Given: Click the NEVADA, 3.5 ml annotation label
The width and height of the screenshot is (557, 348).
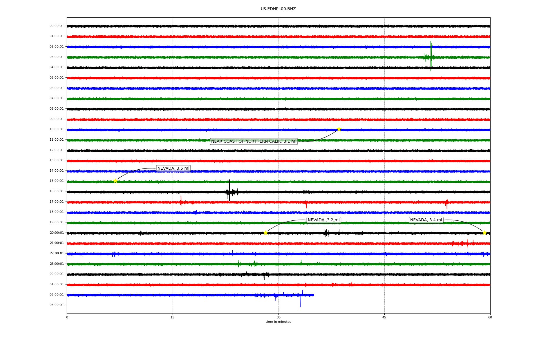Looking at the screenshot, I should [x=173, y=168].
